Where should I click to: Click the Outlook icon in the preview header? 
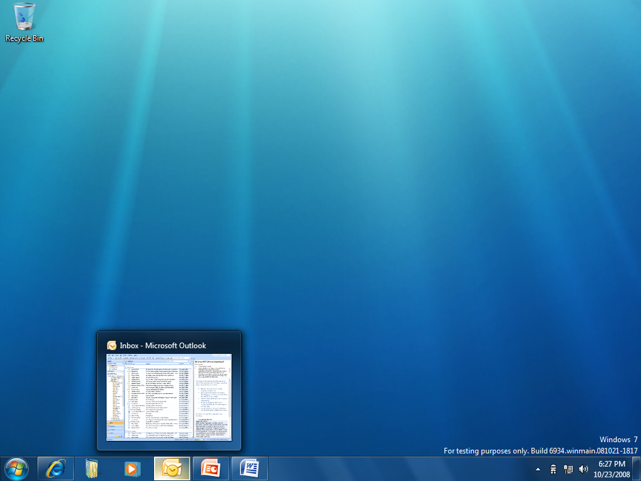click(x=111, y=345)
